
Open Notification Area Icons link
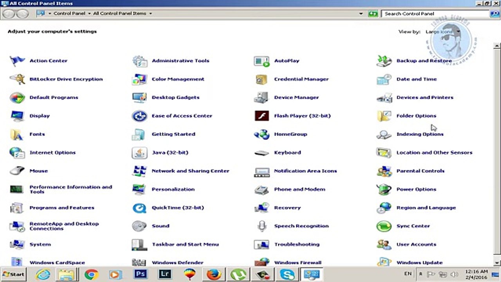(x=305, y=171)
